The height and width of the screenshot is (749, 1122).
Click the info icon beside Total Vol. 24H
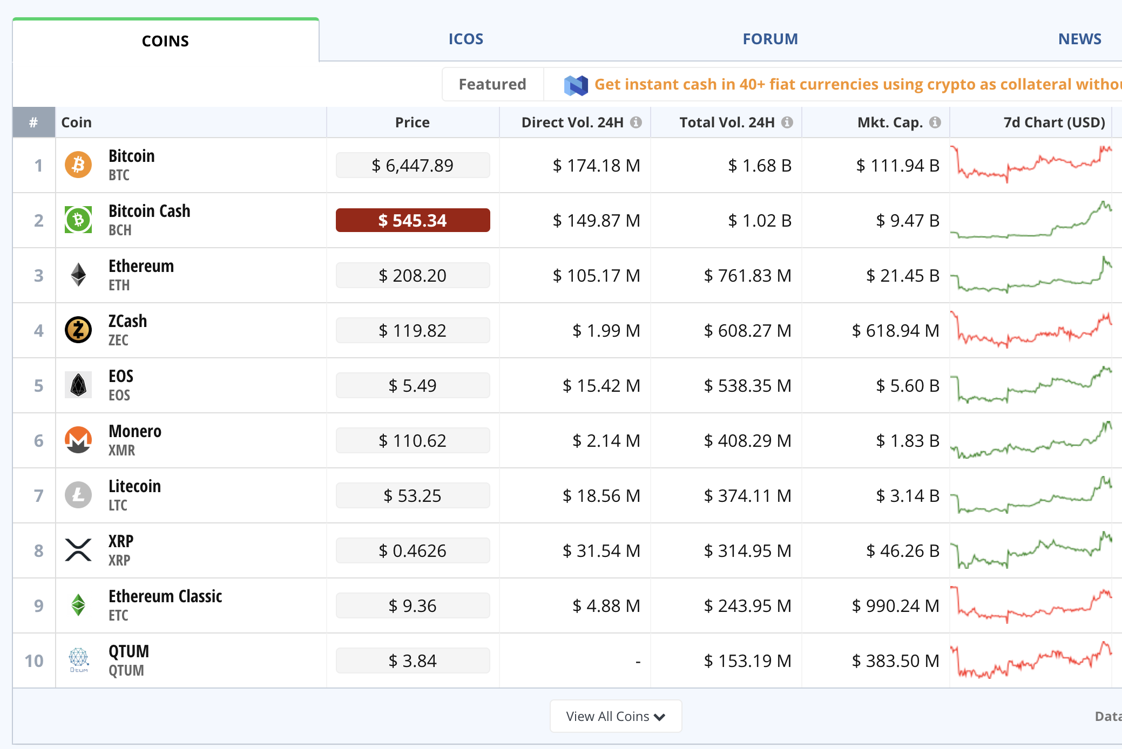click(787, 122)
